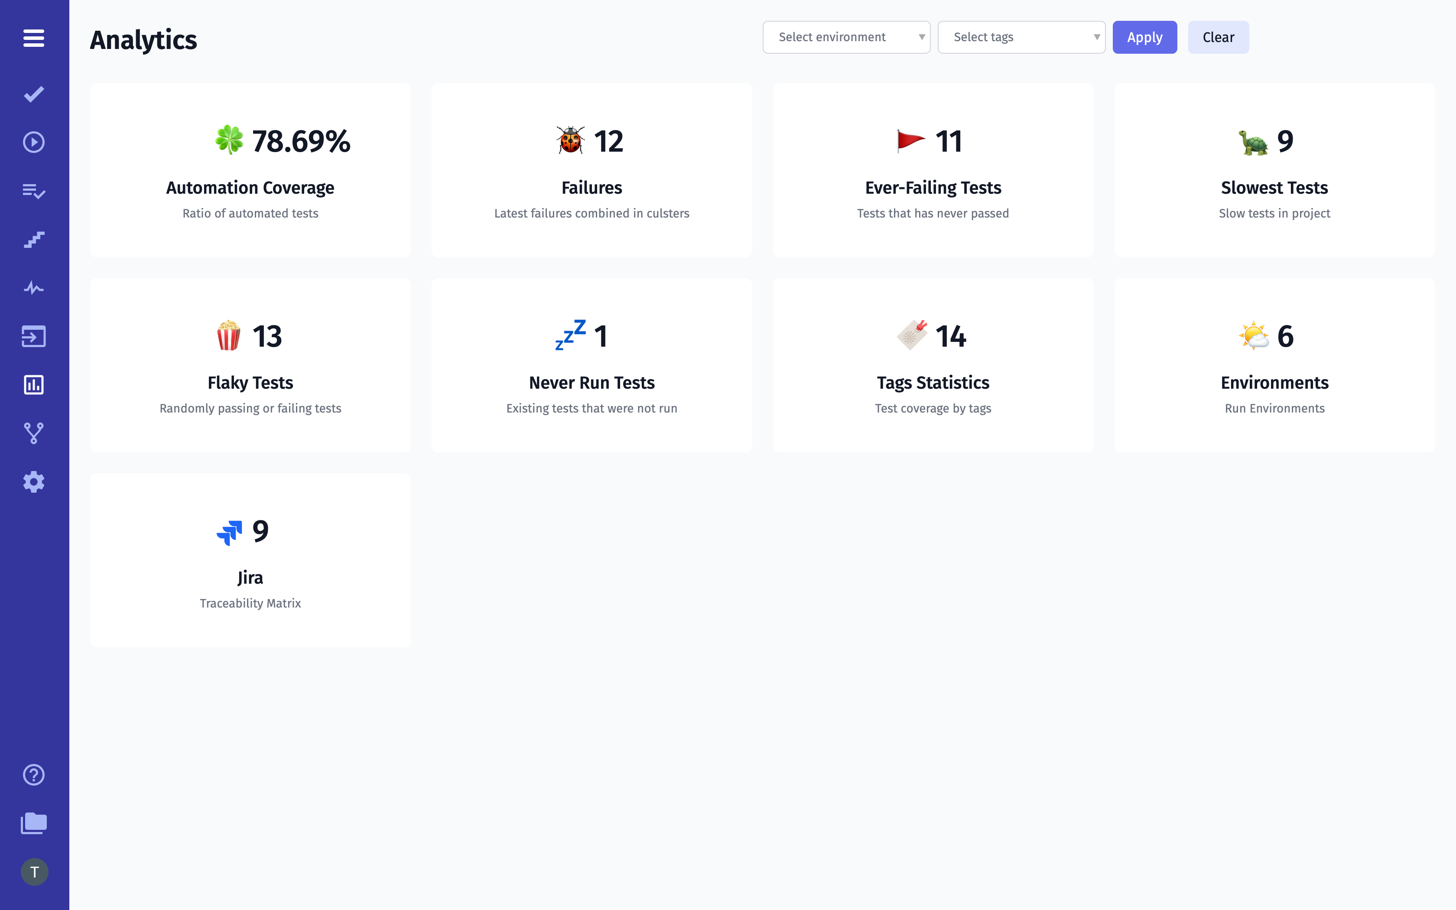Viewport: 1456px width, 910px height.
Task: Open Plans list-check sidebar icon
Action: click(34, 191)
